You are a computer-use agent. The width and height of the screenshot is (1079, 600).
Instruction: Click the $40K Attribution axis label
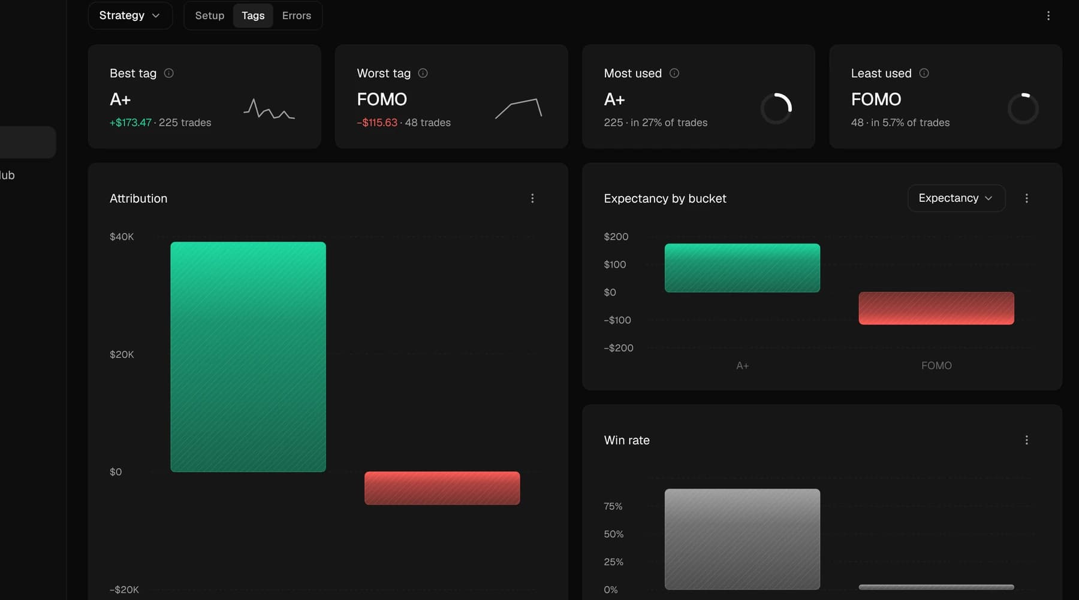click(122, 237)
